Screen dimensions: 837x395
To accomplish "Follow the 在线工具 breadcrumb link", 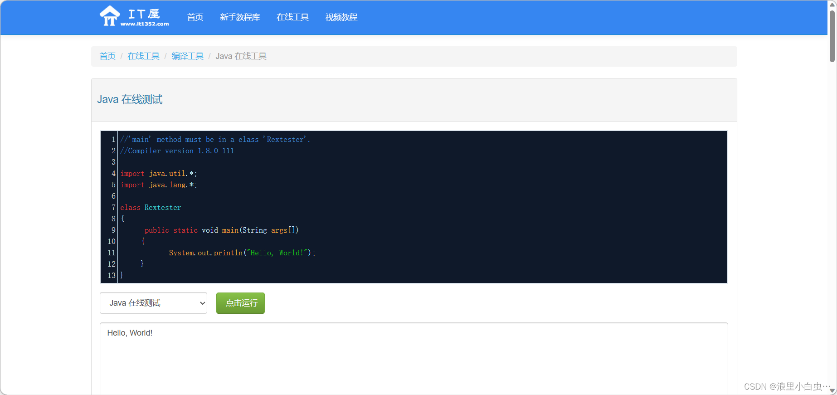I will tap(143, 56).
